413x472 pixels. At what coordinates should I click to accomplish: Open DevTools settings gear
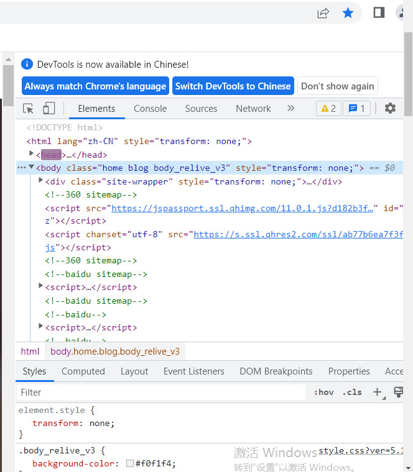point(390,108)
